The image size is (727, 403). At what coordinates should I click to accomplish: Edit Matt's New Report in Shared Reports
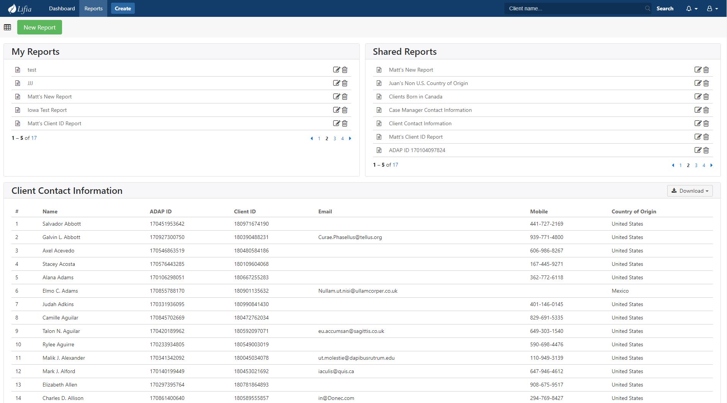[x=698, y=70]
